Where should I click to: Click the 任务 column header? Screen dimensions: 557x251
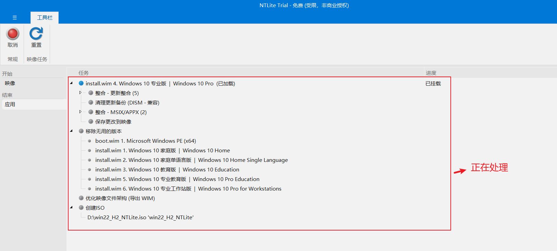[84, 73]
